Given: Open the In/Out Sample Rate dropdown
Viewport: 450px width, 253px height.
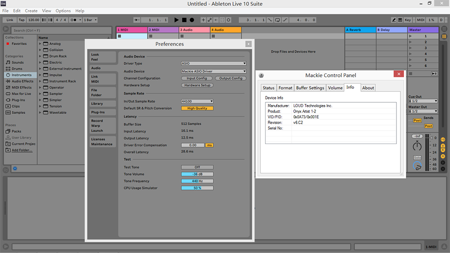Looking at the screenshot, I should pyautogui.click(x=197, y=101).
